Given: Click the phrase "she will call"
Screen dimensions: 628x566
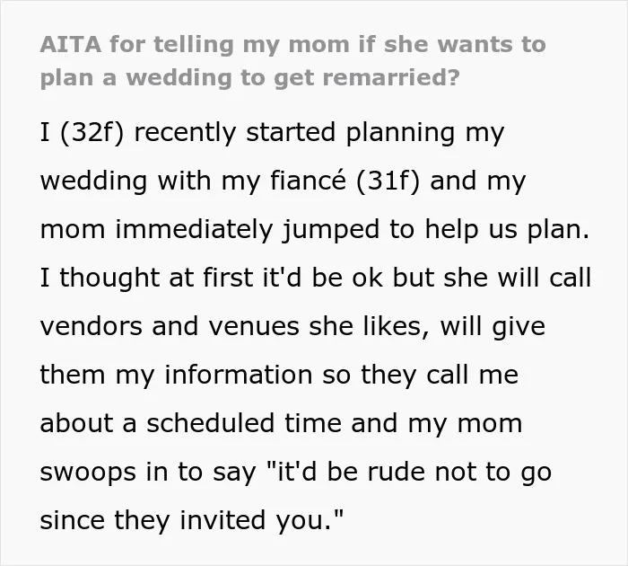Looking at the screenshot, I should pyautogui.click(x=518, y=278).
